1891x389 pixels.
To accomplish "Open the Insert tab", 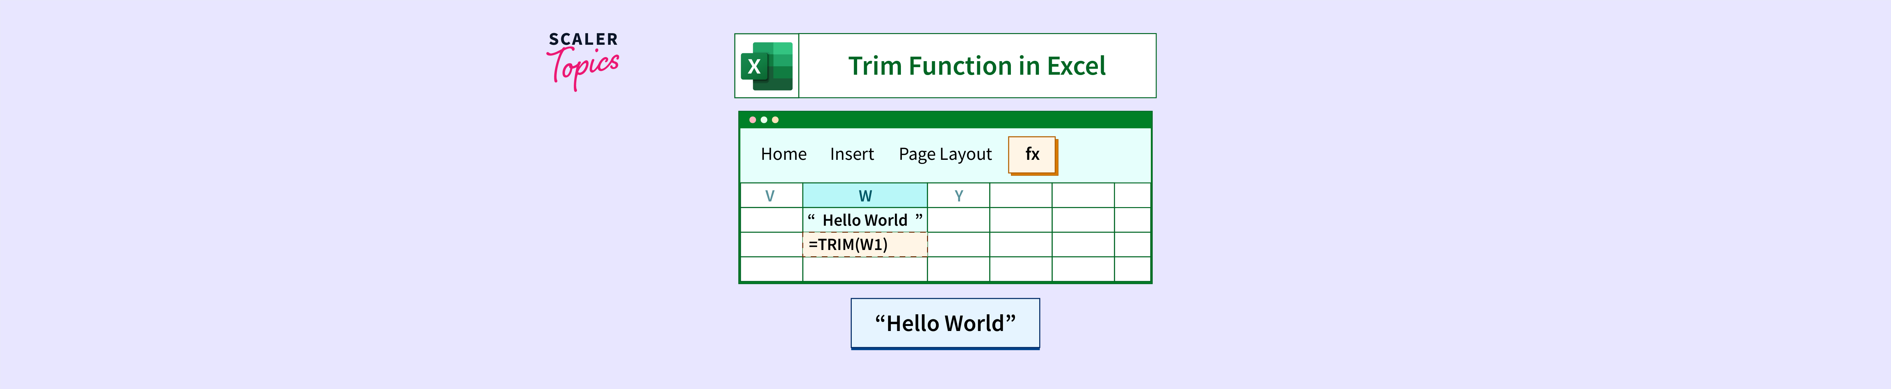I will [x=851, y=154].
